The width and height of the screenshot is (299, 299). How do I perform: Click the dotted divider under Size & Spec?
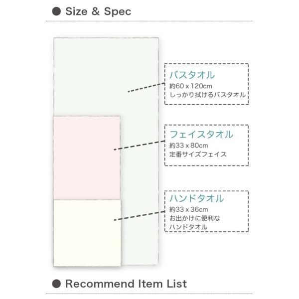point(149,21)
